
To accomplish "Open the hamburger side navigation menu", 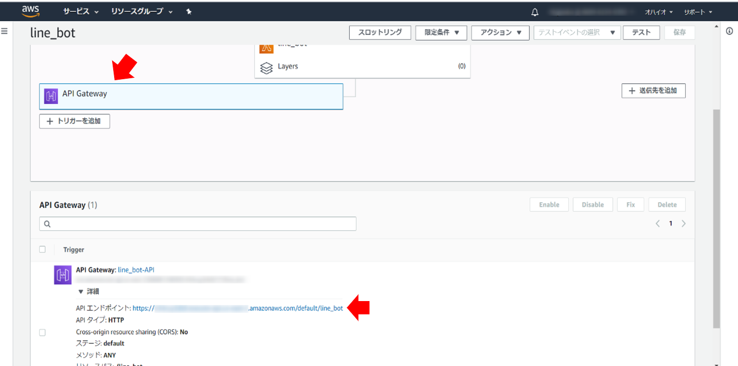I will [4, 31].
